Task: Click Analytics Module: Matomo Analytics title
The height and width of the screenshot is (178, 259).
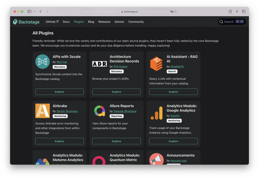Action: point(68,158)
